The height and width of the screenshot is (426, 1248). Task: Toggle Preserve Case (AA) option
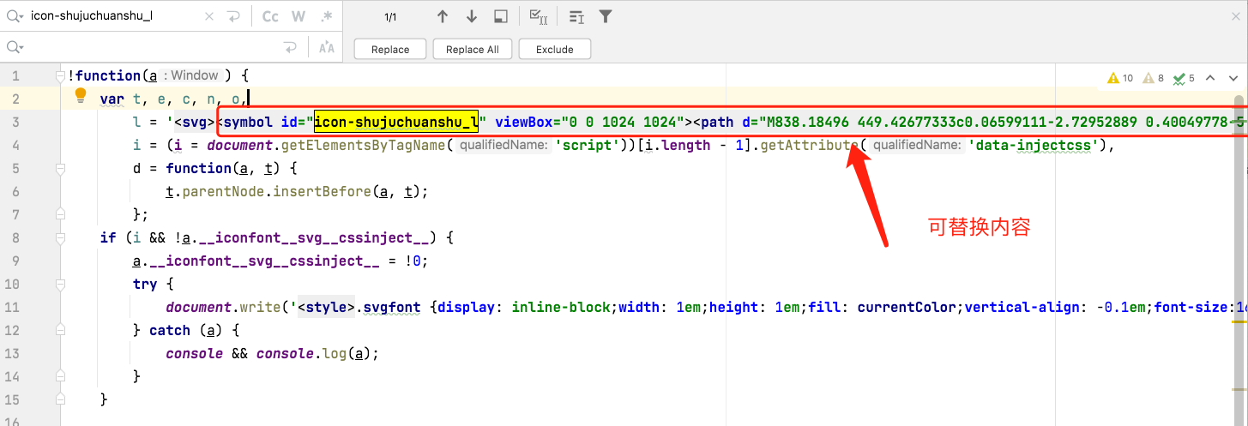pyautogui.click(x=326, y=47)
